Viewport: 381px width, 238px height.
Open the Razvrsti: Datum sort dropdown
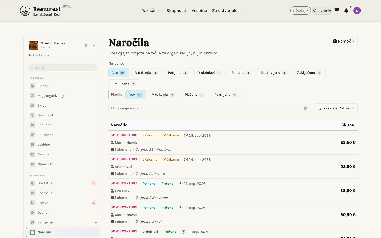coord(336,108)
